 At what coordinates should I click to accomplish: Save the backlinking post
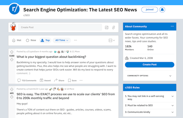(72, 80)
